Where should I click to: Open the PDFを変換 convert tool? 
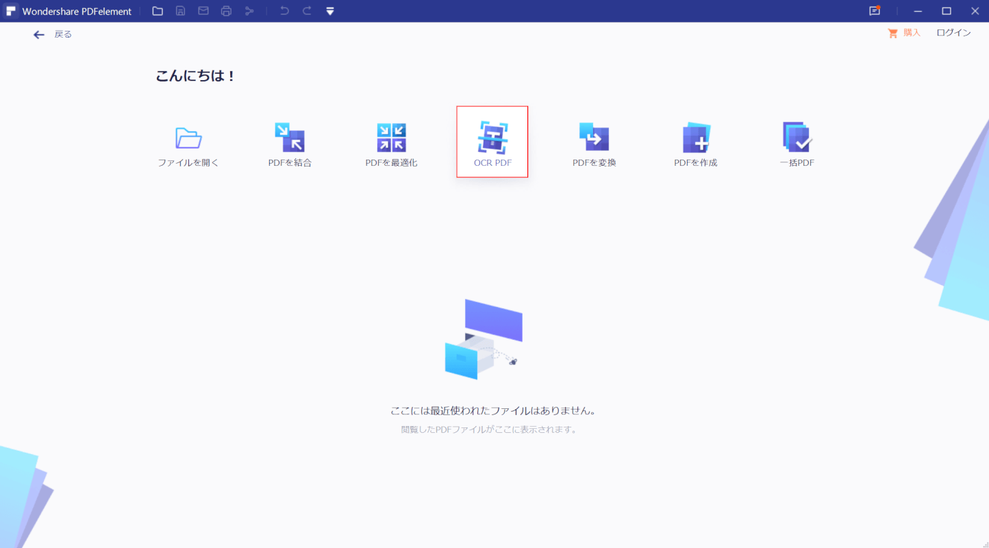pos(594,139)
